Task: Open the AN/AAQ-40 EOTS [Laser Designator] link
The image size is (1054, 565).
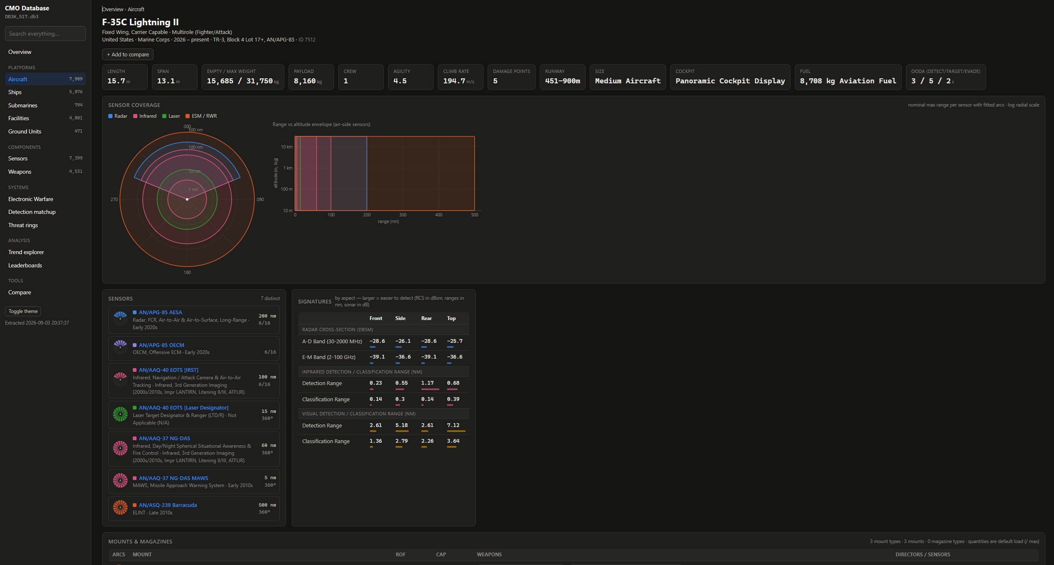Action: [183, 408]
